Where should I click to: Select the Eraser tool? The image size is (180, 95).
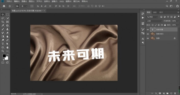click(7, 33)
